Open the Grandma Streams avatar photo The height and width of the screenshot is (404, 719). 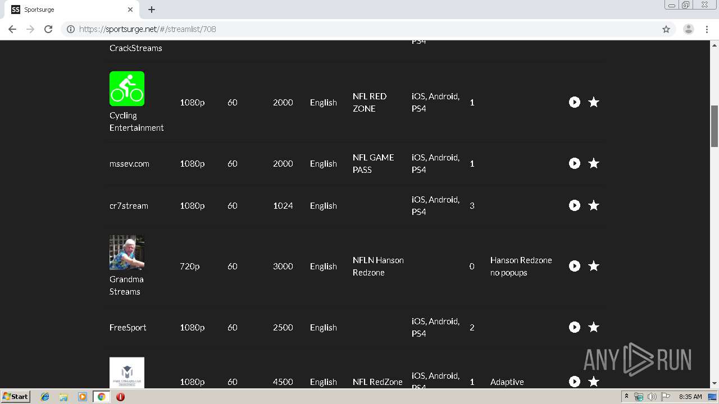pyautogui.click(x=127, y=252)
